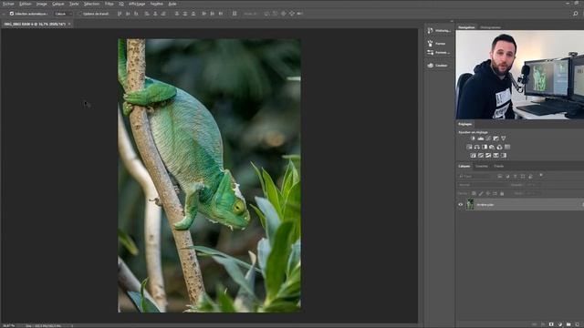Viewport: 584px width, 328px height.
Task: Switch to the Tracés tab
Action: tap(499, 166)
